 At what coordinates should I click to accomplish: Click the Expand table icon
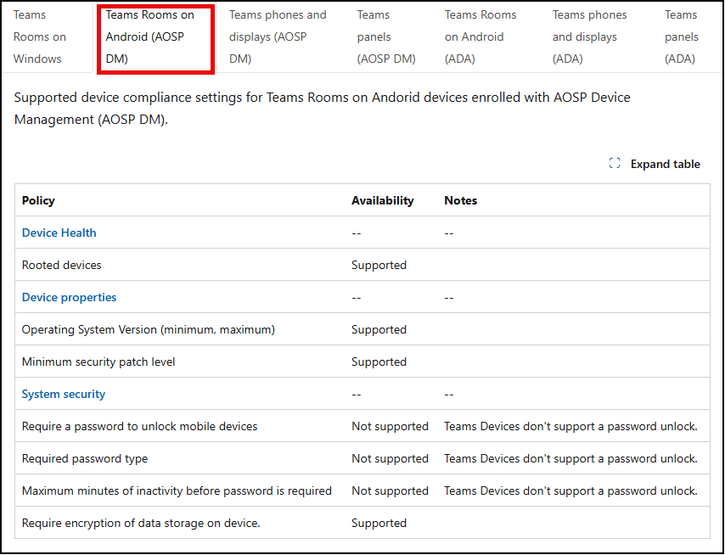click(x=615, y=164)
